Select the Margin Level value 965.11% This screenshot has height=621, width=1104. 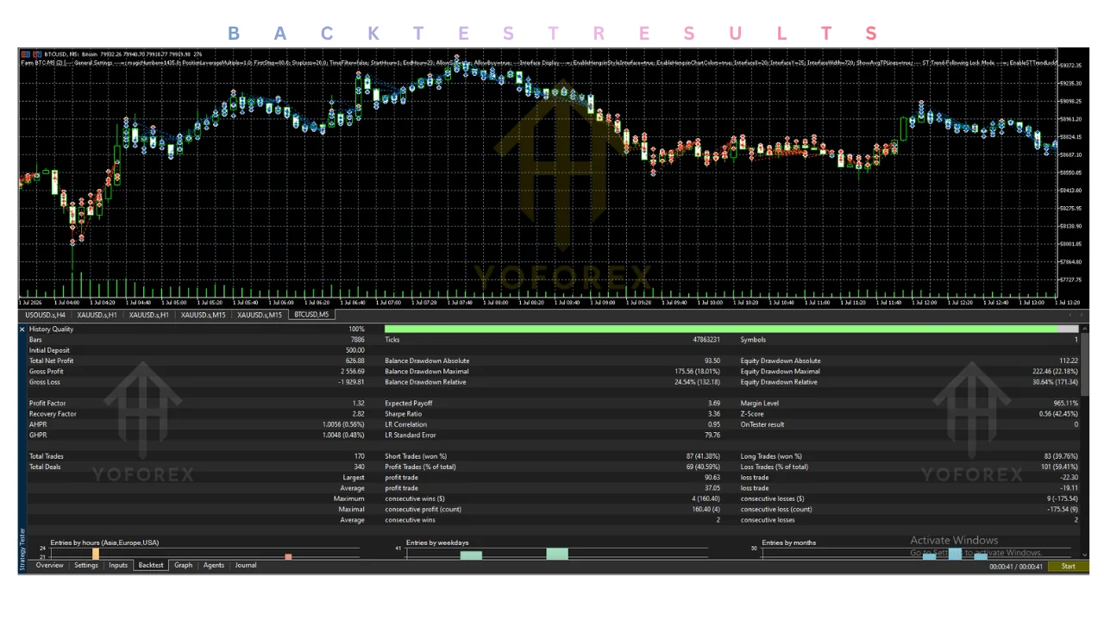point(1066,403)
